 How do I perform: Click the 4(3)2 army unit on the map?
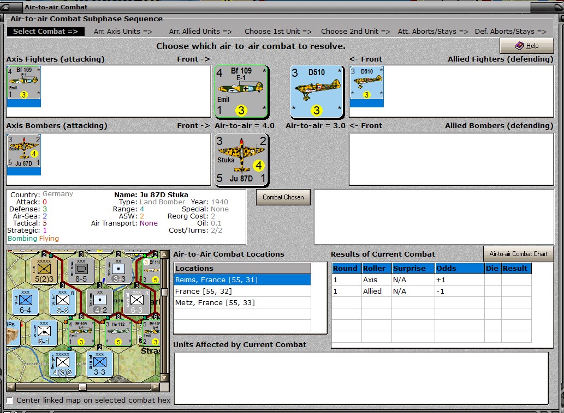point(63,364)
